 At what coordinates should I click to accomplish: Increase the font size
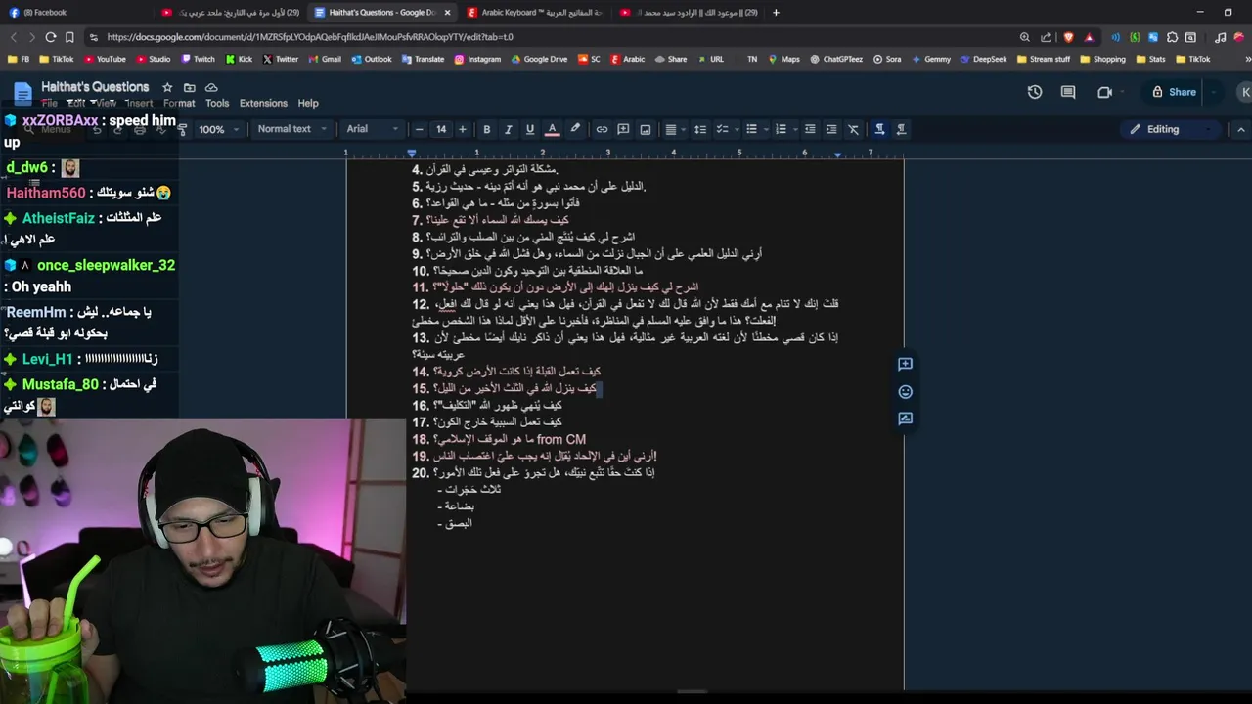(462, 129)
